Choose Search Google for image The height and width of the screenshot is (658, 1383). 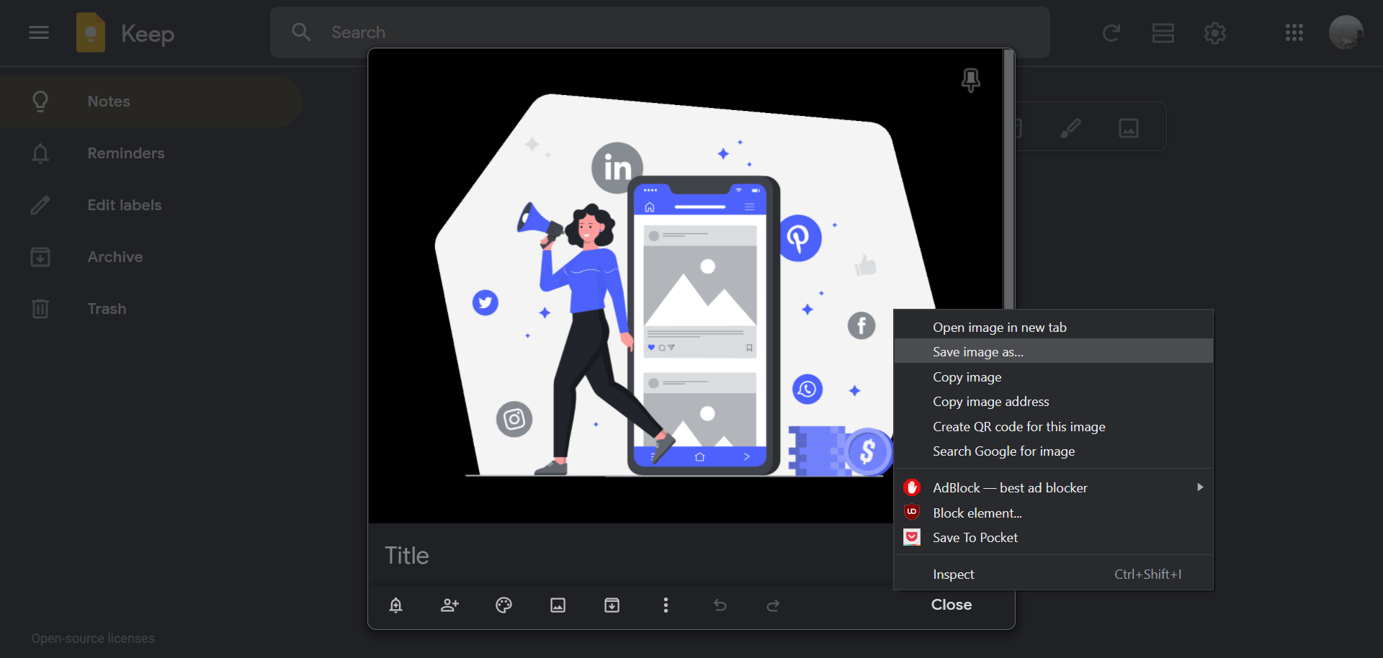point(1054,451)
